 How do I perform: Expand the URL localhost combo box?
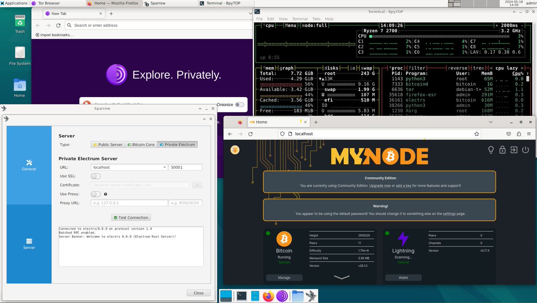pos(164,167)
